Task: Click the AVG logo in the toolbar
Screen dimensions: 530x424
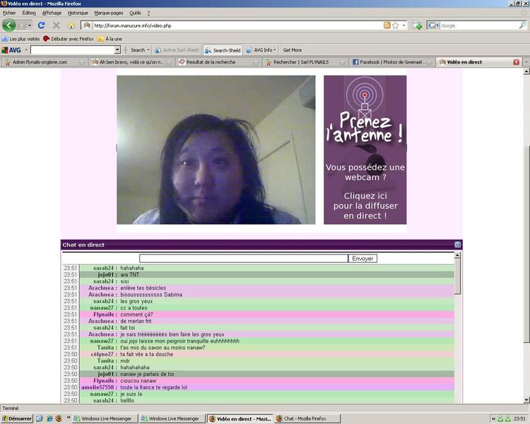Action: pyautogui.click(x=11, y=50)
